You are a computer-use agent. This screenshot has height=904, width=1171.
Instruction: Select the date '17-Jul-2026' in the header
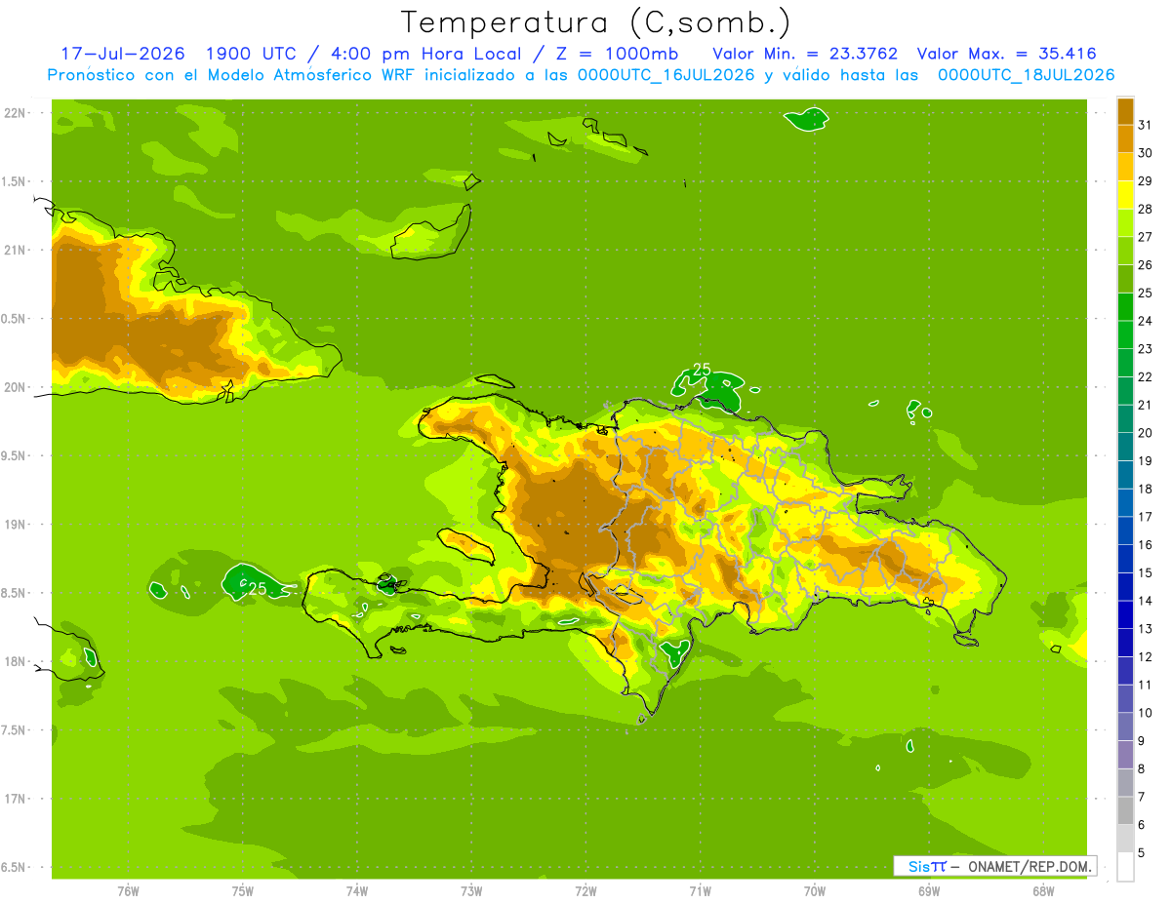click(123, 54)
